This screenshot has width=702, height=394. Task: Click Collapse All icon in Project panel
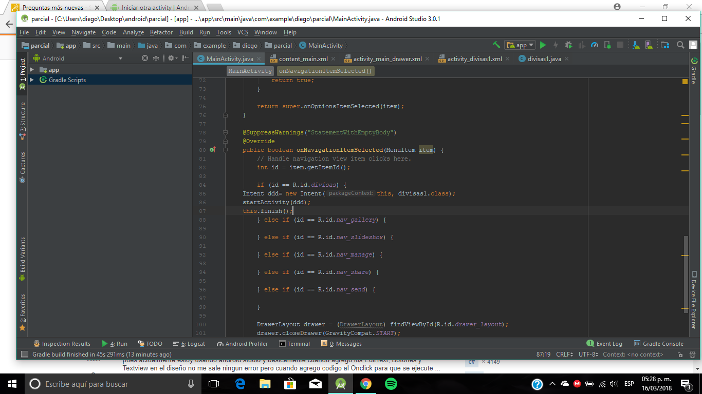pos(156,58)
